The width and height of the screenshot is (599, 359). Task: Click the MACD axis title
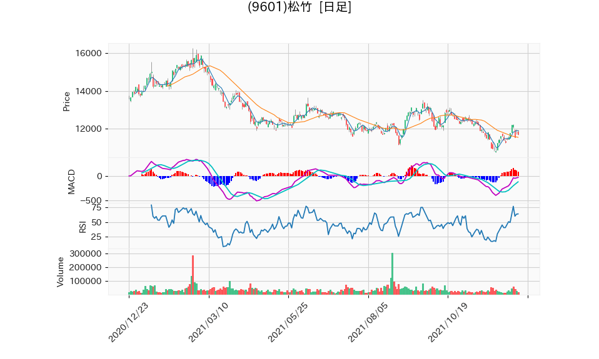pos(71,182)
